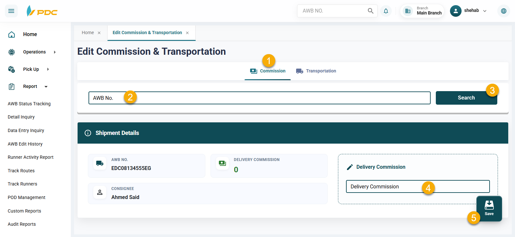
Task: Open AWB Edit History
Action: [25, 144]
